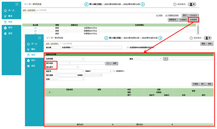Open the 貸方部門 dropdown
217x129 pixels.
point(68,67)
